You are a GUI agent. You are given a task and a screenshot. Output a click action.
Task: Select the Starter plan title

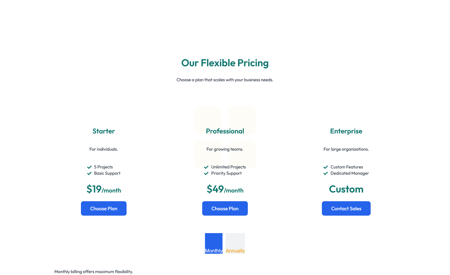click(103, 131)
